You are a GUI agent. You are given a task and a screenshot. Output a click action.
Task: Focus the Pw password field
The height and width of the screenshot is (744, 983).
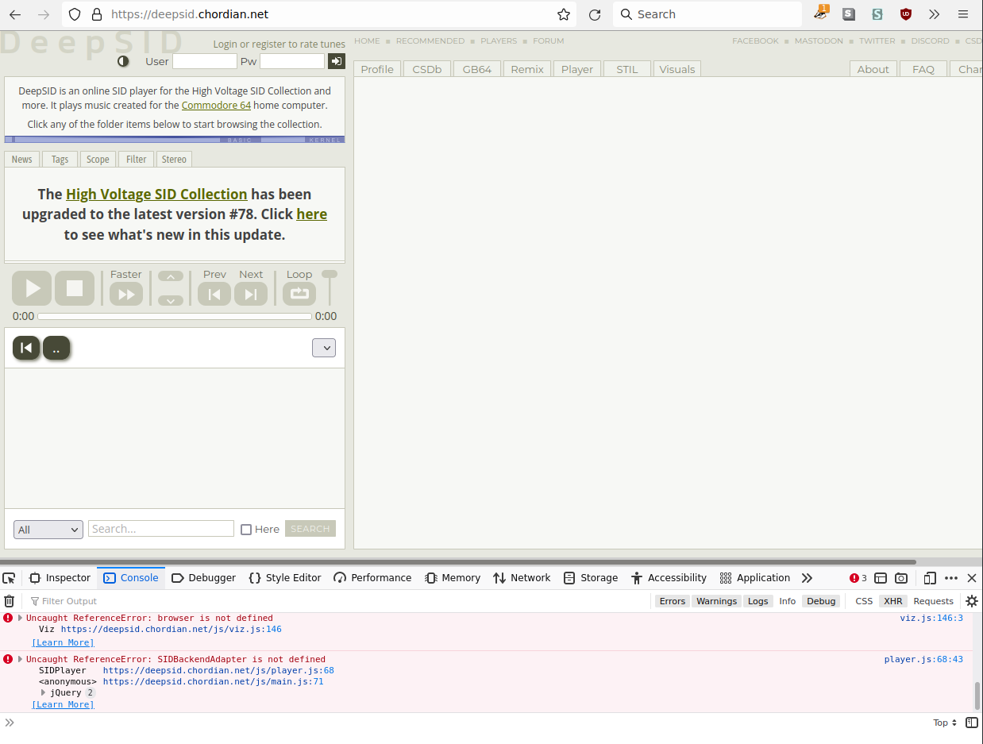coord(292,61)
